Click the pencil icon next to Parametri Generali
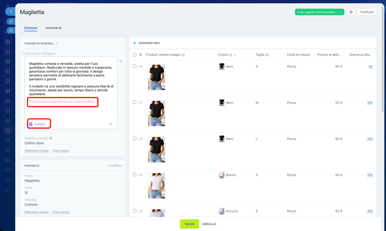 57,43
